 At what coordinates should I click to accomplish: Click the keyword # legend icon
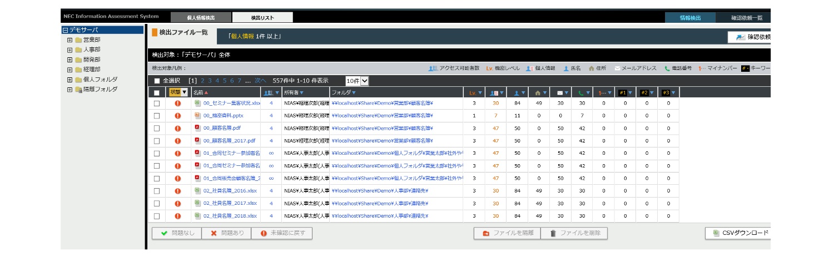(x=745, y=68)
